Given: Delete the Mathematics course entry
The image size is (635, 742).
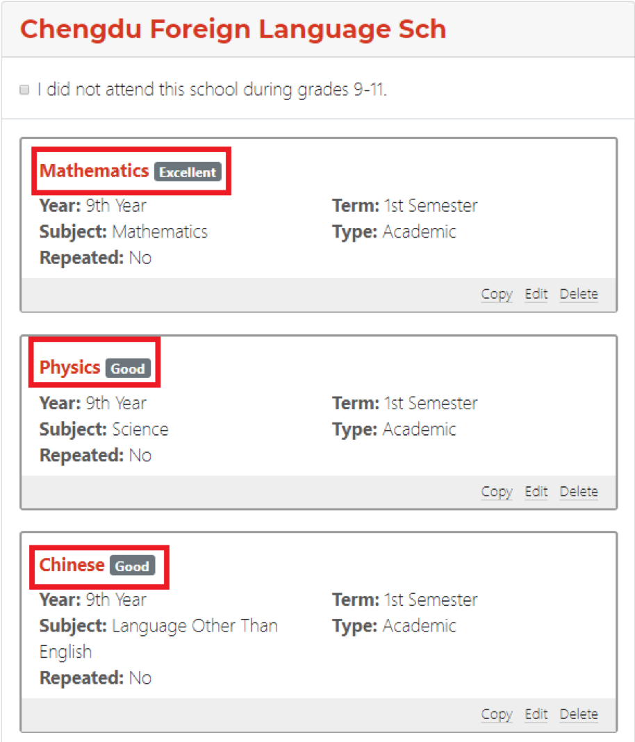Looking at the screenshot, I should coord(579,294).
